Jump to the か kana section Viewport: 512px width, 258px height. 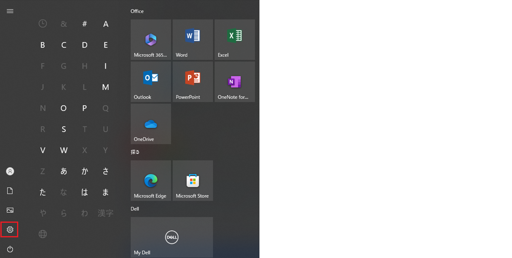point(85,171)
